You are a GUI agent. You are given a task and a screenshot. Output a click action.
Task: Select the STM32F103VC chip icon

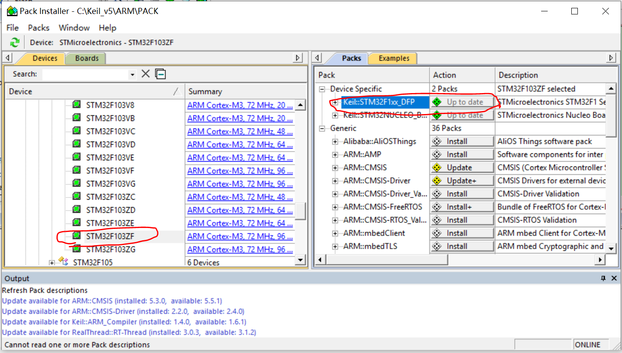point(76,131)
